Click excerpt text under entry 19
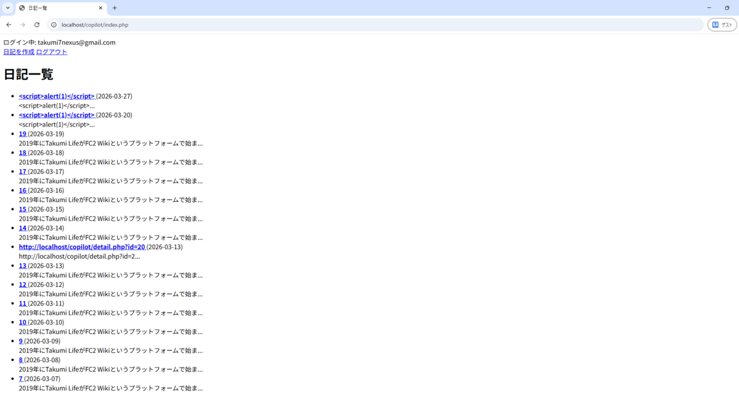The width and height of the screenshot is (739, 394). coord(111,143)
